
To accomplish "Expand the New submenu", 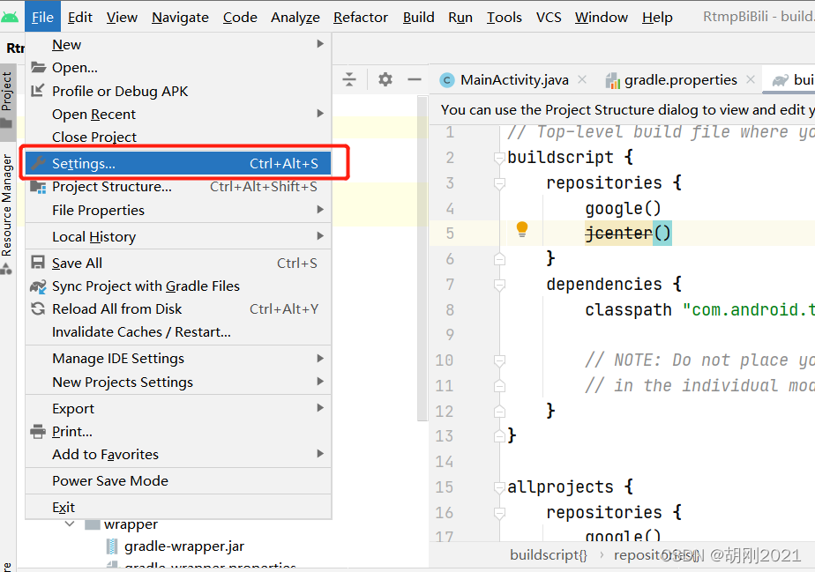I will [320, 44].
